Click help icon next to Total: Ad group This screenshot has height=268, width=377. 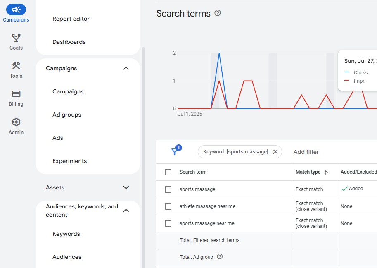pos(220,257)
